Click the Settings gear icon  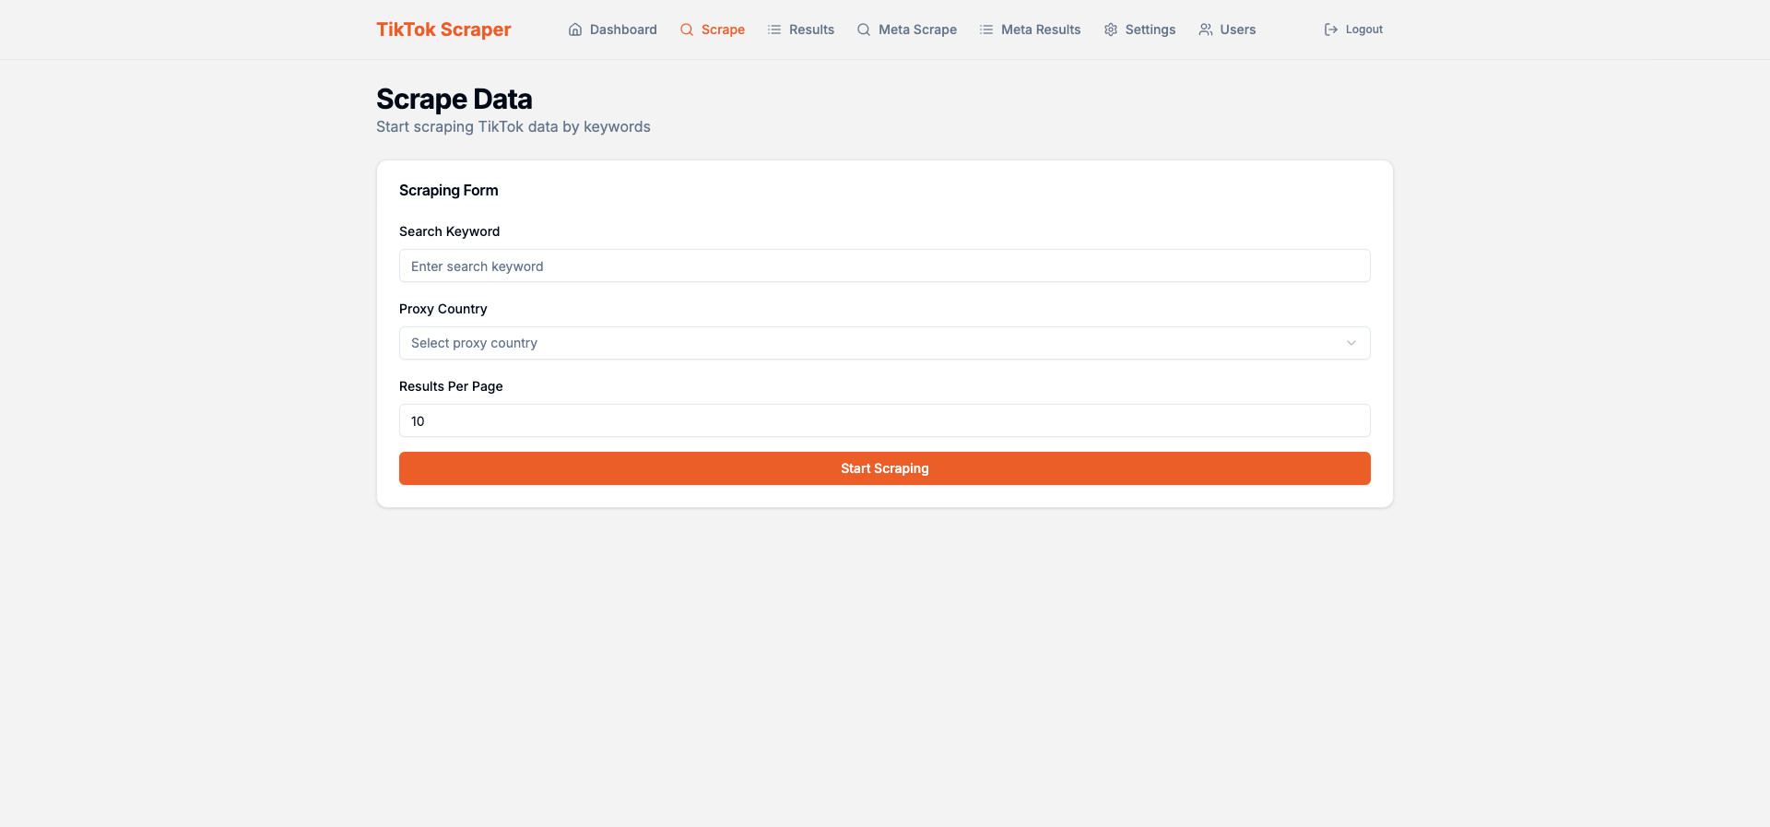1111,30
